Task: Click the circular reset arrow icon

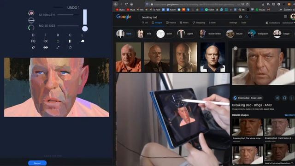Action: click(70, 47)
